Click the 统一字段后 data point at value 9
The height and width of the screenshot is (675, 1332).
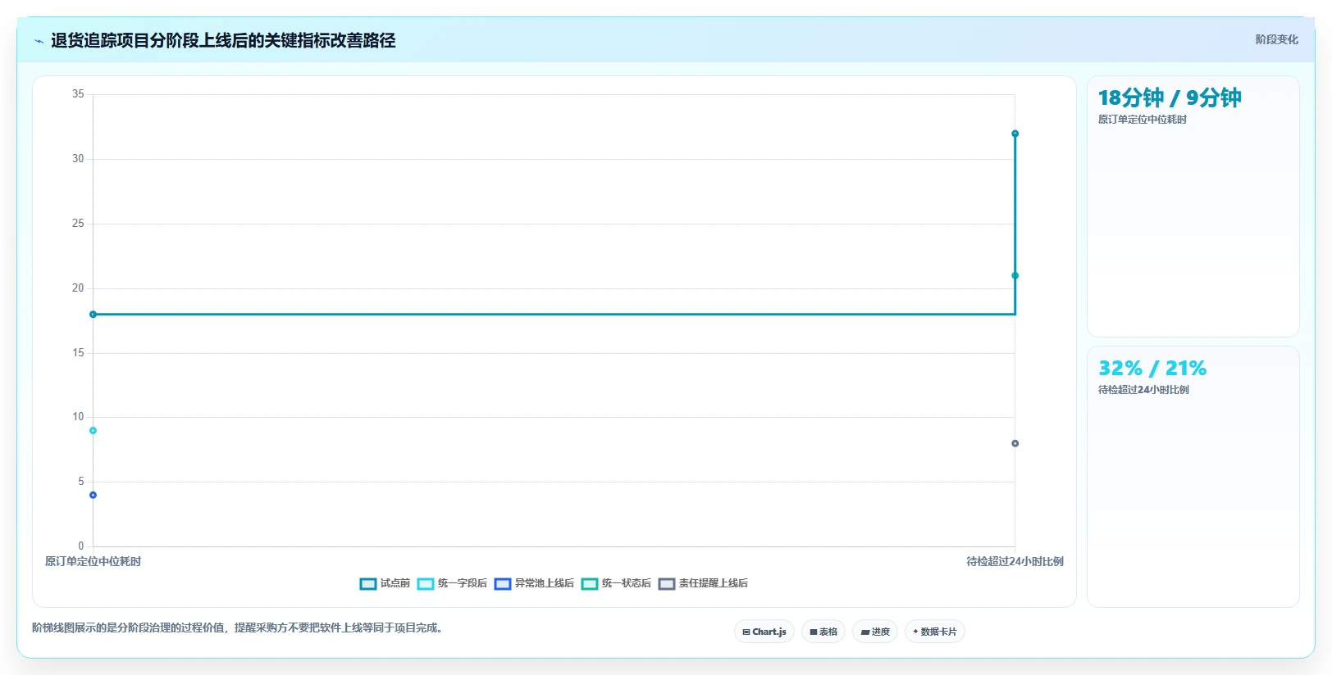coord(93,431)
